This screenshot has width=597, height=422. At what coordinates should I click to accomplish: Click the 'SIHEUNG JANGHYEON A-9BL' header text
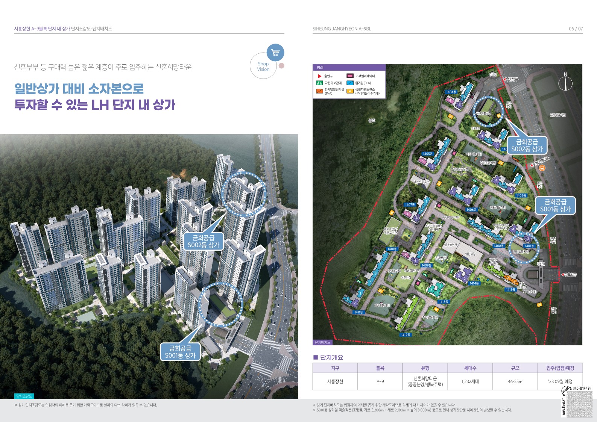[342, 29]
